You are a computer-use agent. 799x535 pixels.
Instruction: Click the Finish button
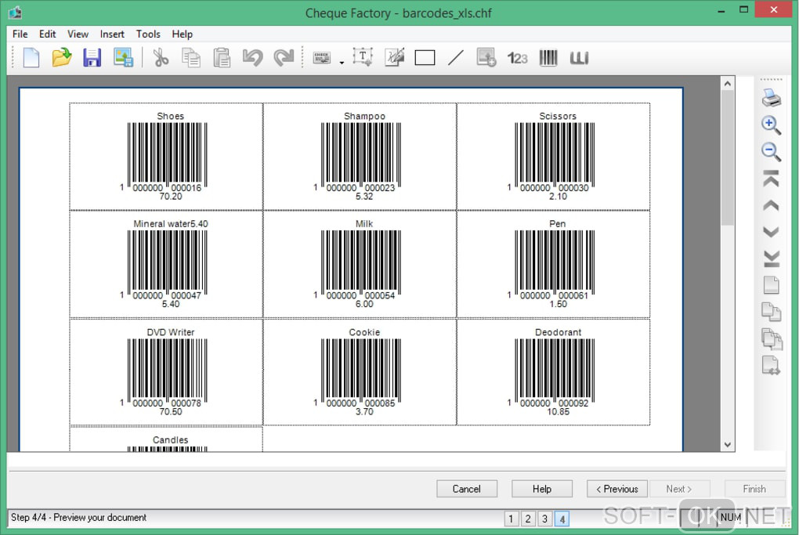[x=754, y=489]
